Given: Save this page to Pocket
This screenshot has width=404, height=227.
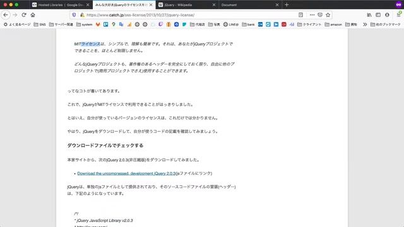Looking at the screenshot, I should (x=320, y=15).
